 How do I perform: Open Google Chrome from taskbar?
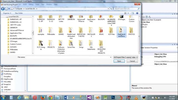pos(50,97)
